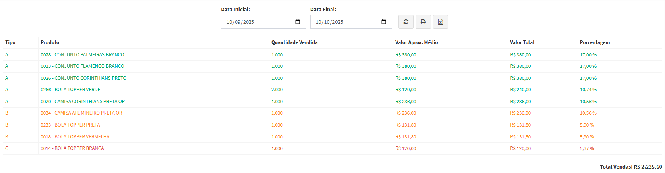Click the Valor Aprox. Médio header
Screen dimensions: 665x173
click(416, 42)
